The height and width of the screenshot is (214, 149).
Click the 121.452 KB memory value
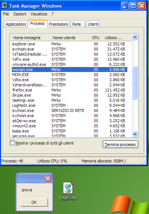point(115,90)
